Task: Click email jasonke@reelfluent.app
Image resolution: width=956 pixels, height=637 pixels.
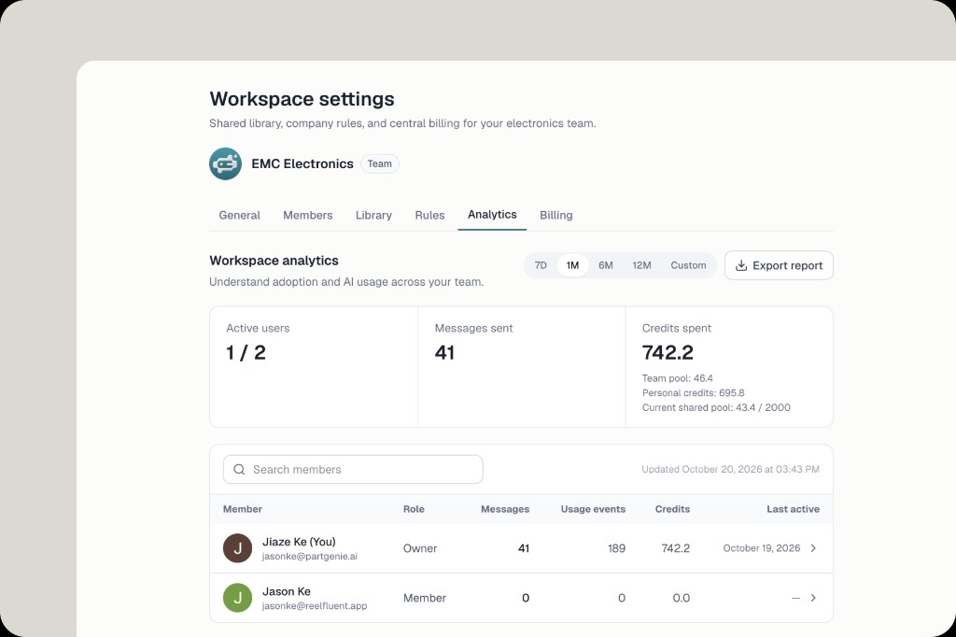Action: [315, 606]
